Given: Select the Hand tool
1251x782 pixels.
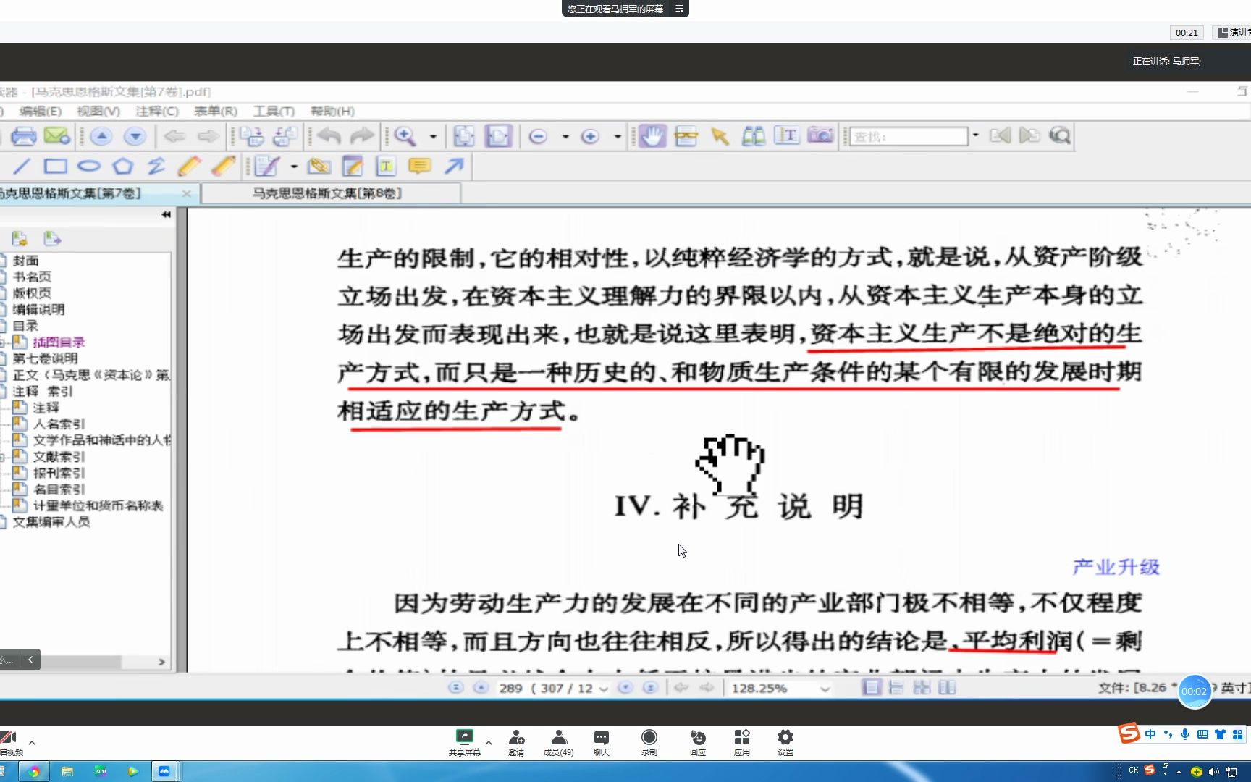Looking at the screenshot, I should click(652, 136).
